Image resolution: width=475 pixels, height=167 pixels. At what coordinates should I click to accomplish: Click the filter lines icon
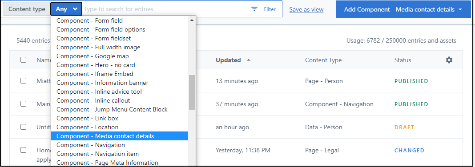pos(254,9)
